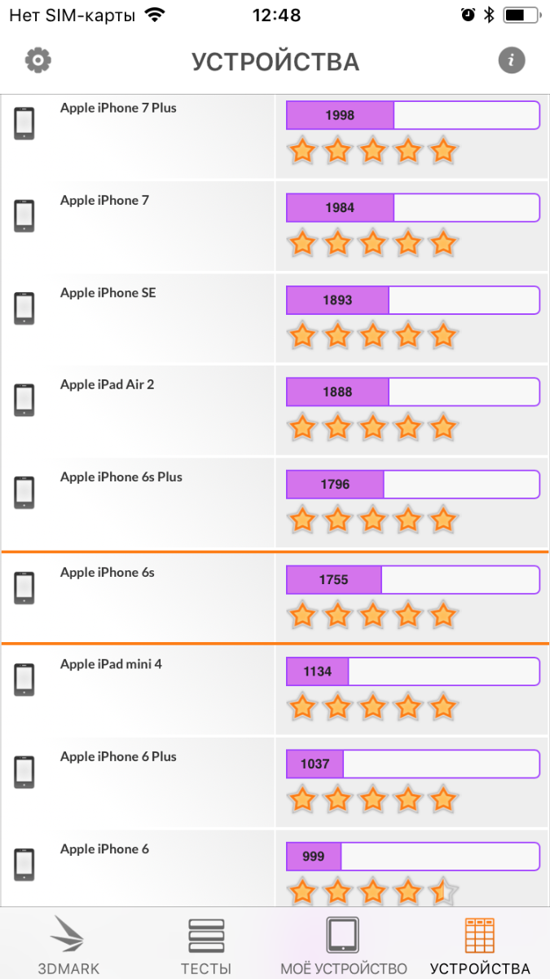Tap the Bluetooth icon in status bar
The width and height of the screenshot is (550, 979).
coord(489,15)
